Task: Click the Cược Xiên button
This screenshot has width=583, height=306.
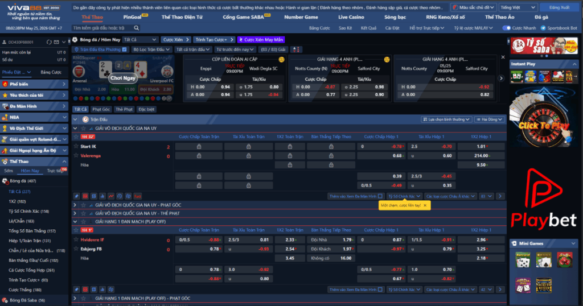Action: [x=176, y=39]
